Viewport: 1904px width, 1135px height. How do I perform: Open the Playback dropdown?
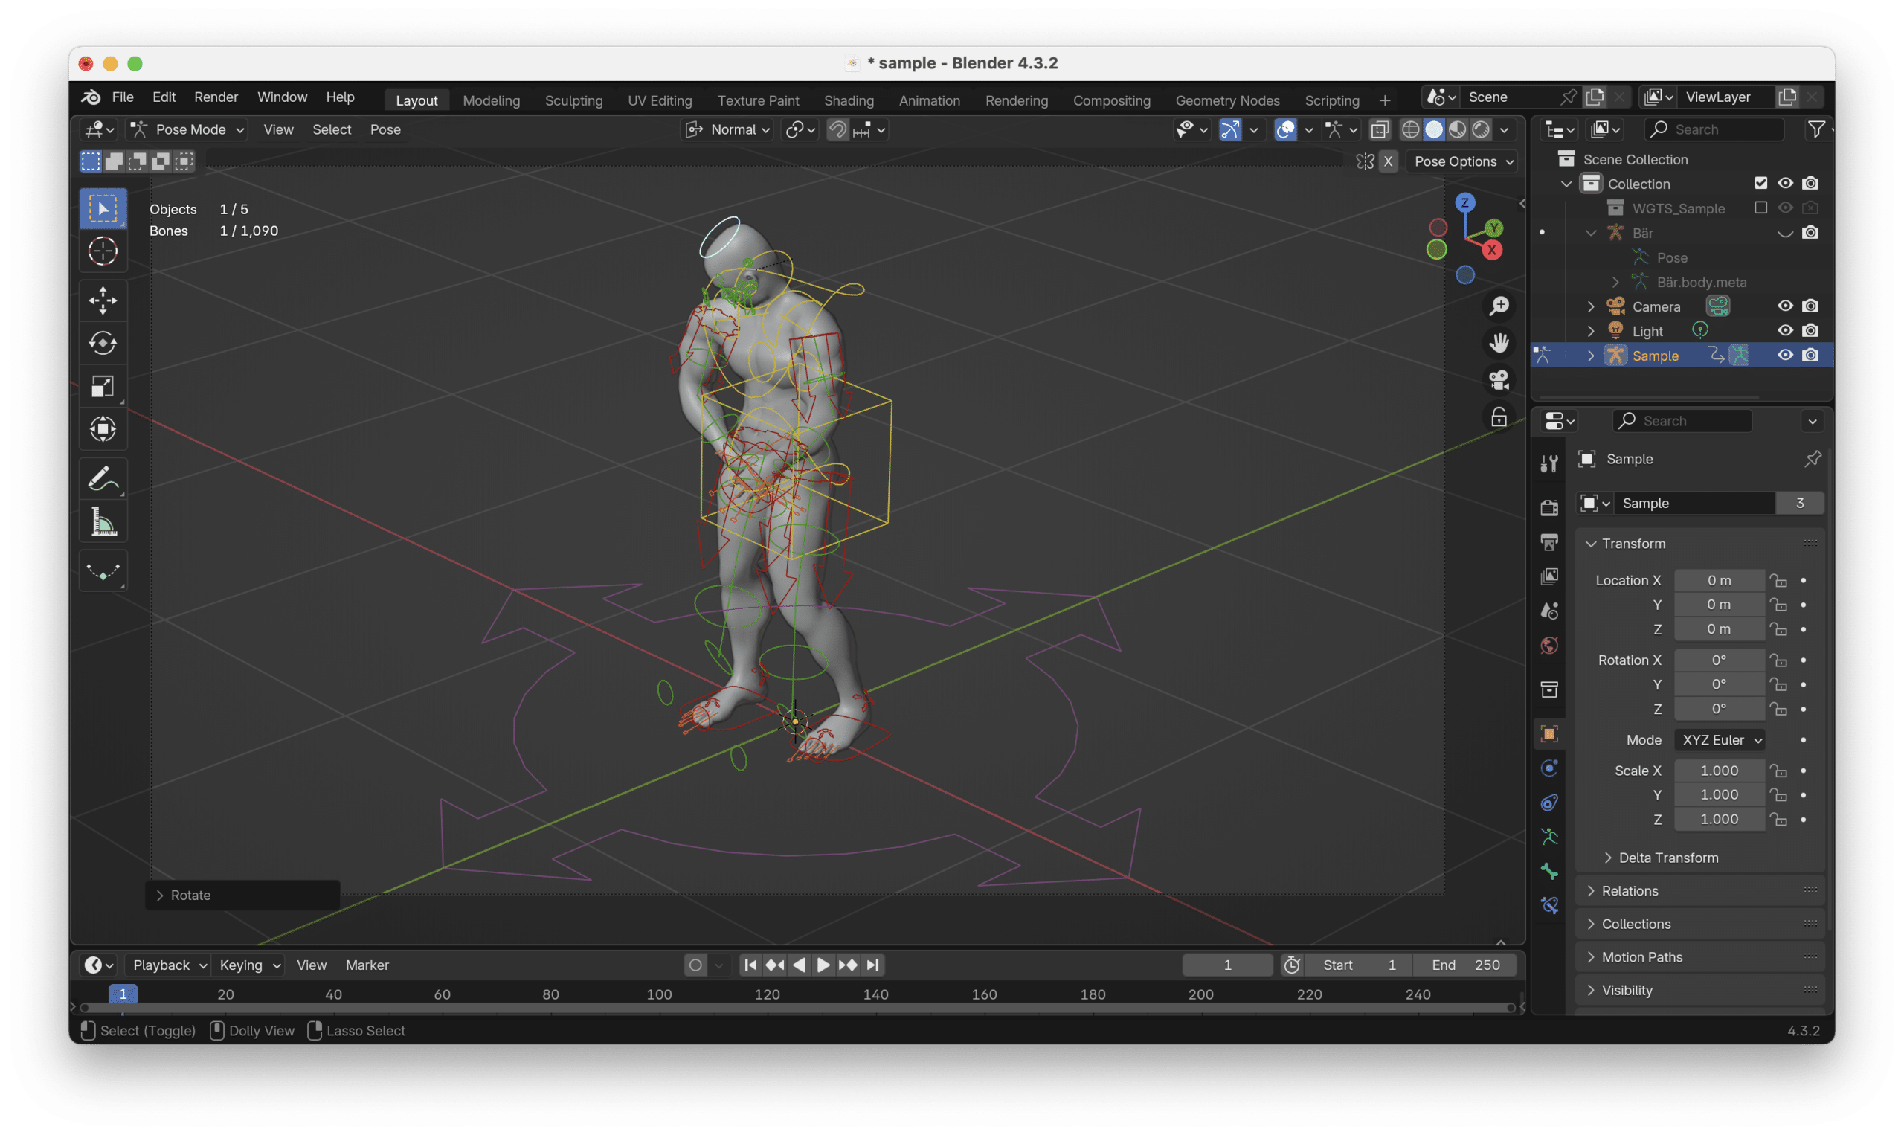tap(168, 965)
